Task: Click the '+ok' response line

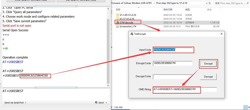Action: click(x=5, y=48)
